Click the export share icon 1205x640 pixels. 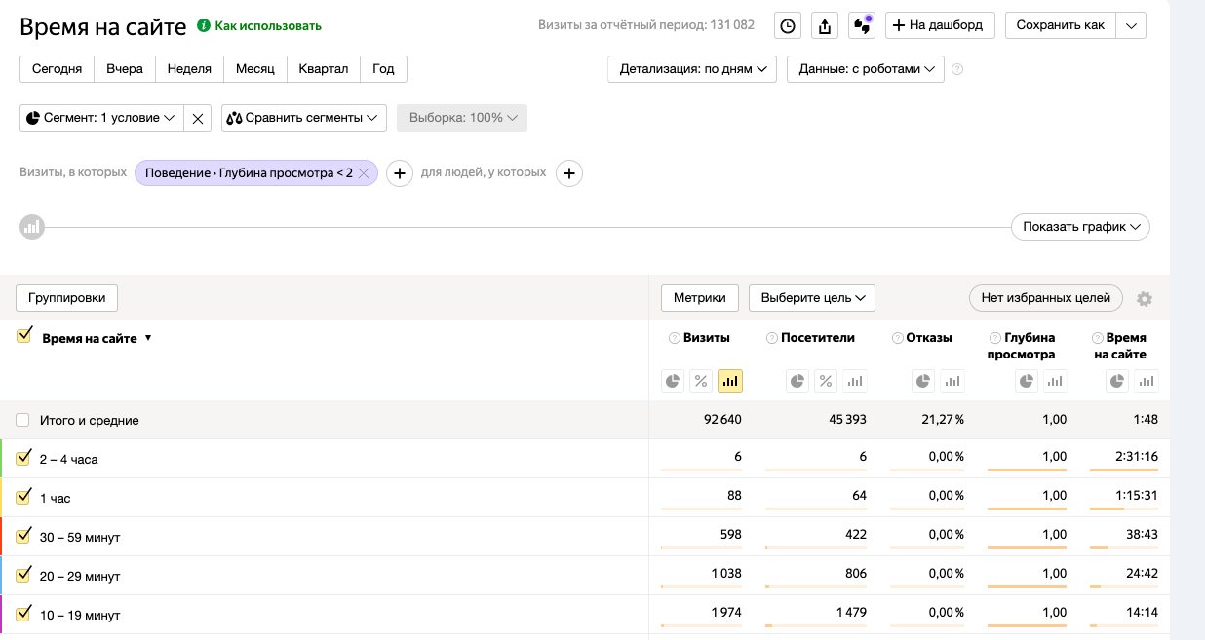click(x=825, y=26)
